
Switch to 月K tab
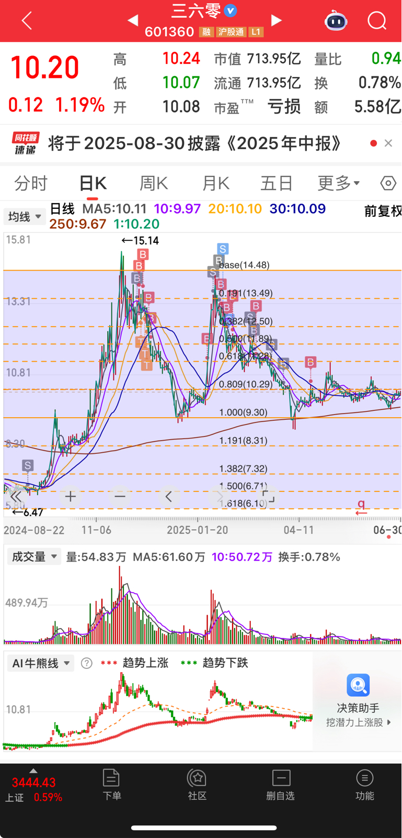(215, 183)
